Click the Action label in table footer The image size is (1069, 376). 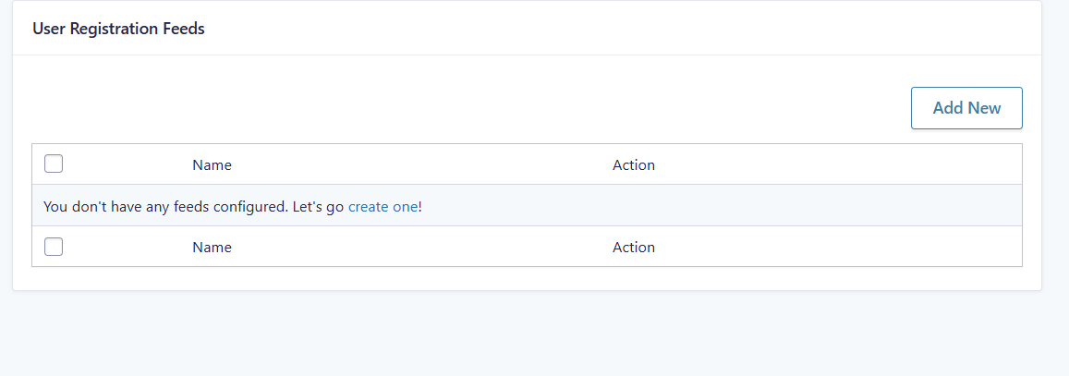pyautogui.click(x=633, y=248)
